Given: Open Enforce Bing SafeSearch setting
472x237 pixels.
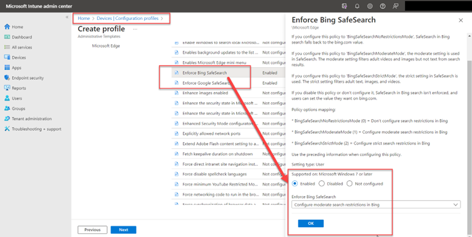Looking at the screenshot, I should 205,73.
